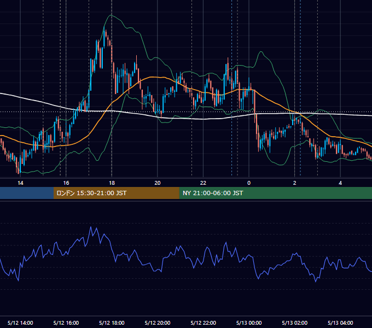Screen dimensions: 372x328
Task: Click the blue session bar before ロンドン
Action: tap(27, 193)
